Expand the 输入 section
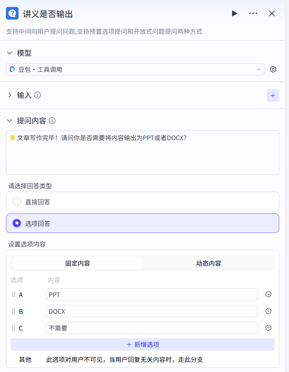Screen dimensions: 289x372 click(10, 95)
